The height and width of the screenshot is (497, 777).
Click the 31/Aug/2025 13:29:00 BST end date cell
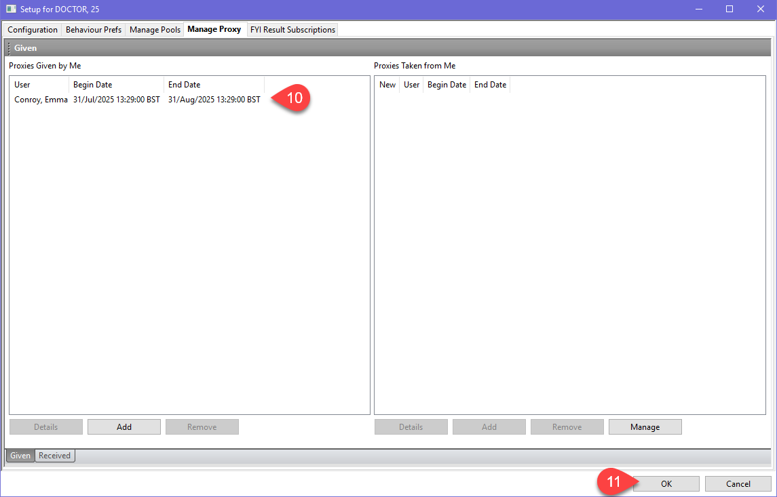point(214,100)
